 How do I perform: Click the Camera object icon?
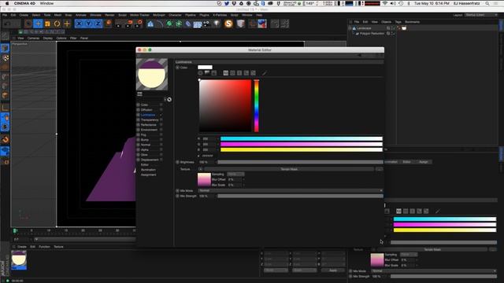pos(206,24)
